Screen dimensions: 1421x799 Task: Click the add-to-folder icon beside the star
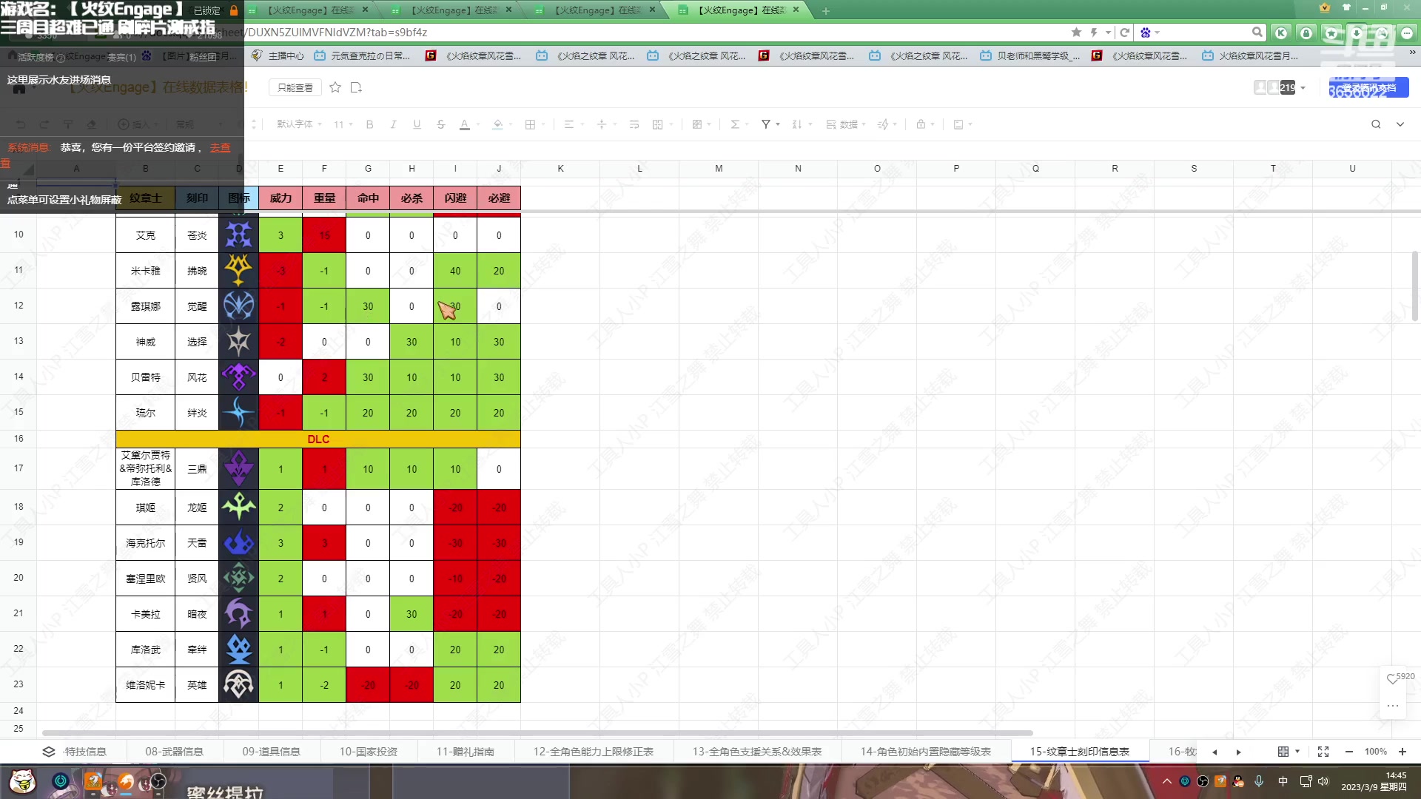pos(356,87)
